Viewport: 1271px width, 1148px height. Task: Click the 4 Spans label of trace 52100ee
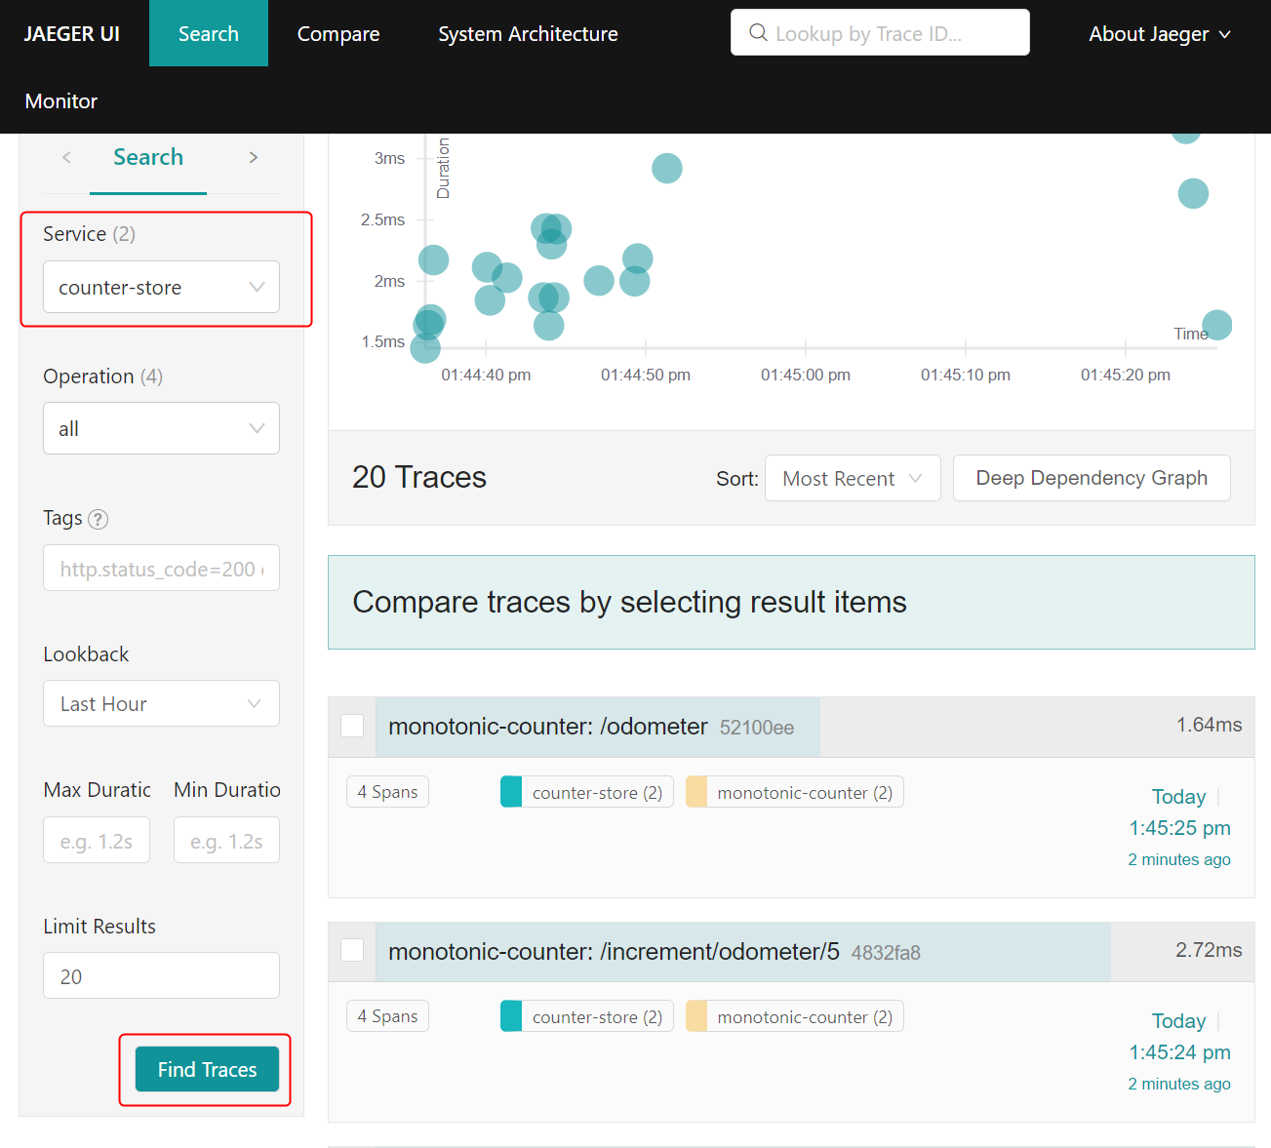[387, 792]
